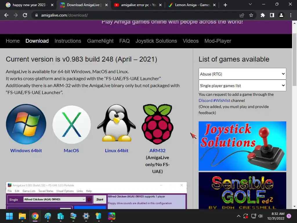This screenshot has height=223, width=297.
Task: Click the share page icon in address bar
Action: click(242, 15)
